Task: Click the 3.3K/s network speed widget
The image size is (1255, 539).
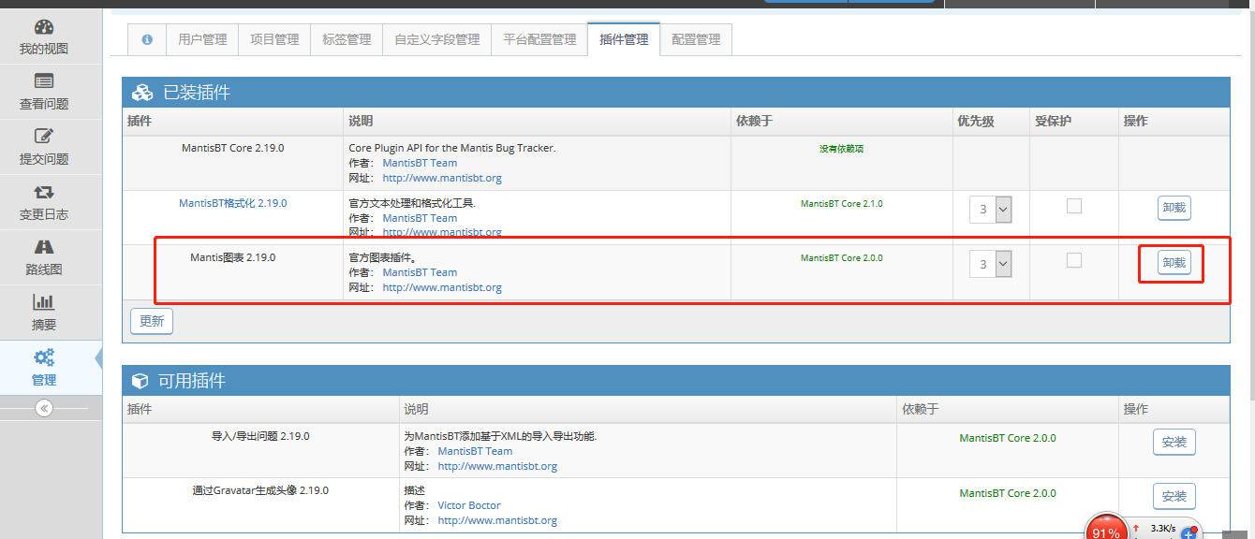Action: 1163,529
